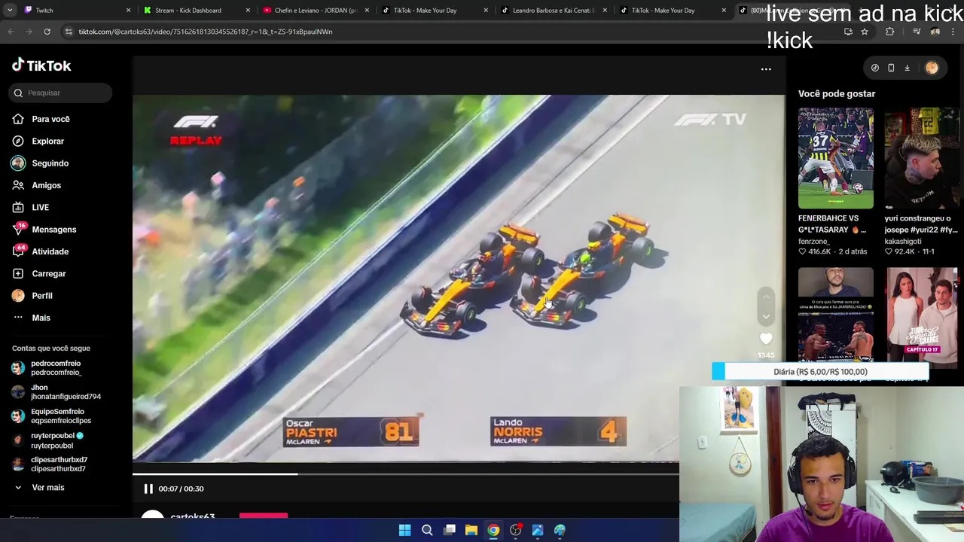Screen dimensions: 964x542
Task: Click the Diária donation goal bar
Action: (x=820, y=371)
